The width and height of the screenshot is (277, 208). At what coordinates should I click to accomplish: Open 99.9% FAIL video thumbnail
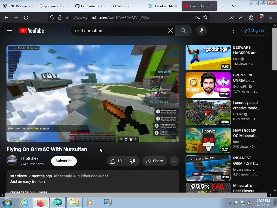coord(208,188)
